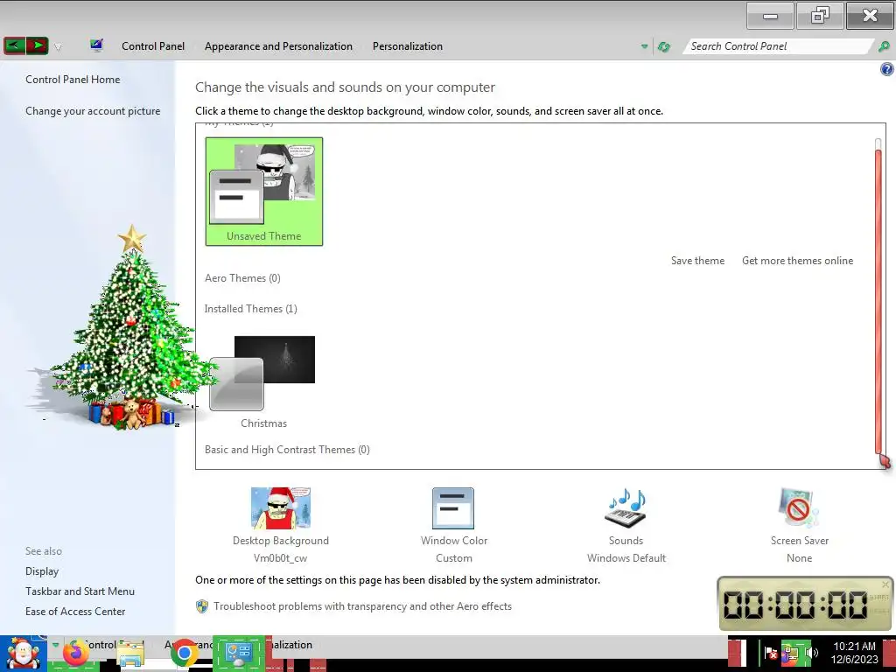Select the Unsaved Theme thumbnail
This screenshot has height=672, width=896.
point(264,192)
